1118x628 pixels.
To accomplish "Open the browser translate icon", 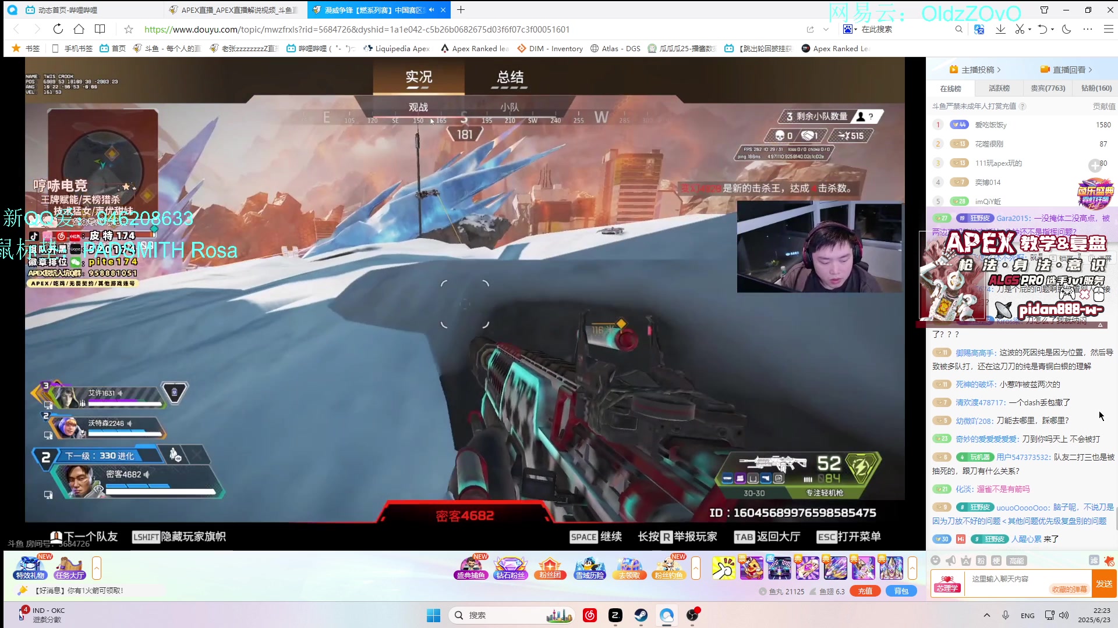I will point(979,29).
